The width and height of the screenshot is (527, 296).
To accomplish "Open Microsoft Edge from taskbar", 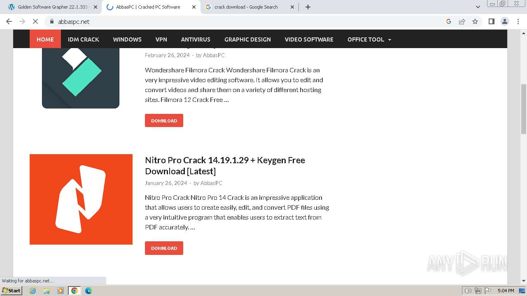I will [x=89, y=291].
